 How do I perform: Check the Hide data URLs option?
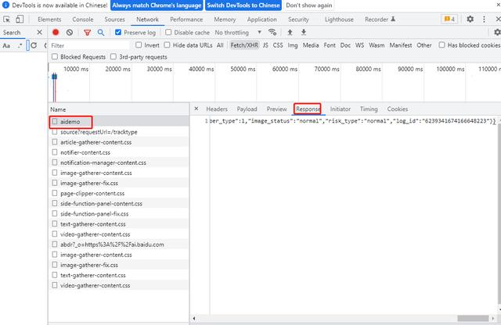tap(168, 45)
